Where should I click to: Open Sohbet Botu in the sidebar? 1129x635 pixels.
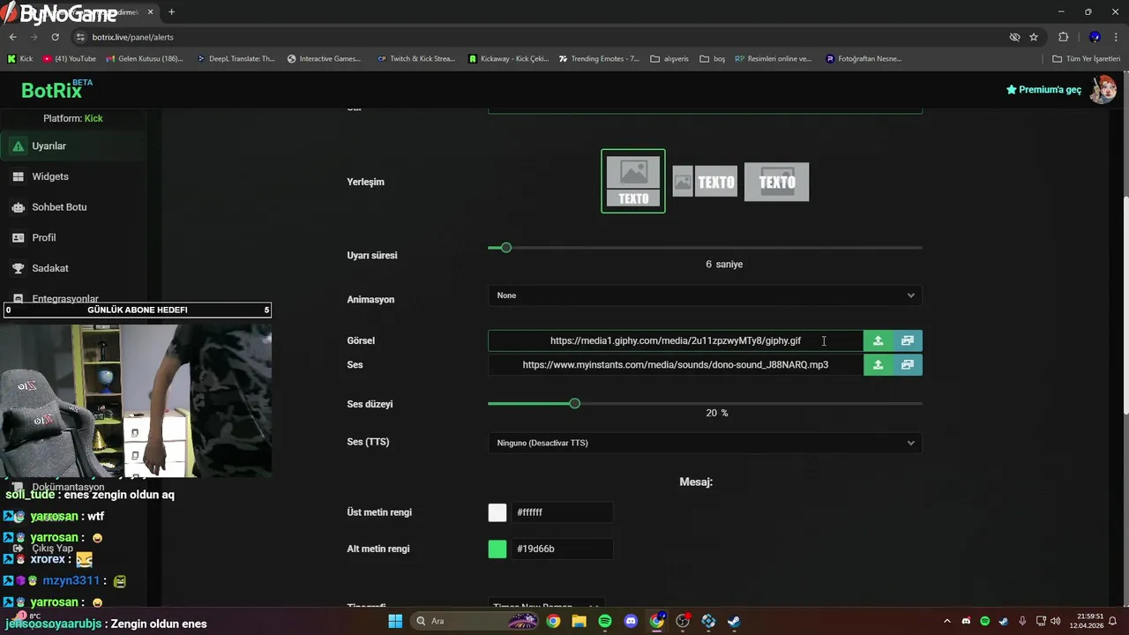click(73, 207)
